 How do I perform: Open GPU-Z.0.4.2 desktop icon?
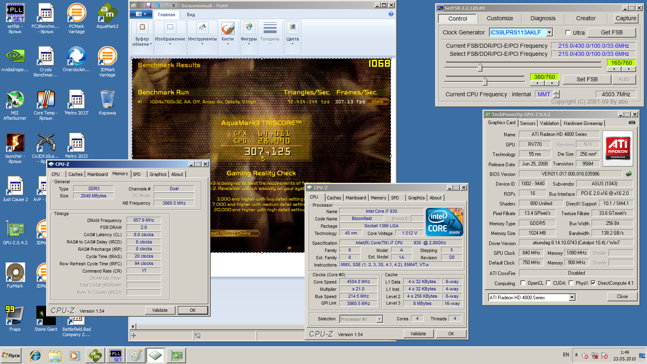[x=15, y=232]
